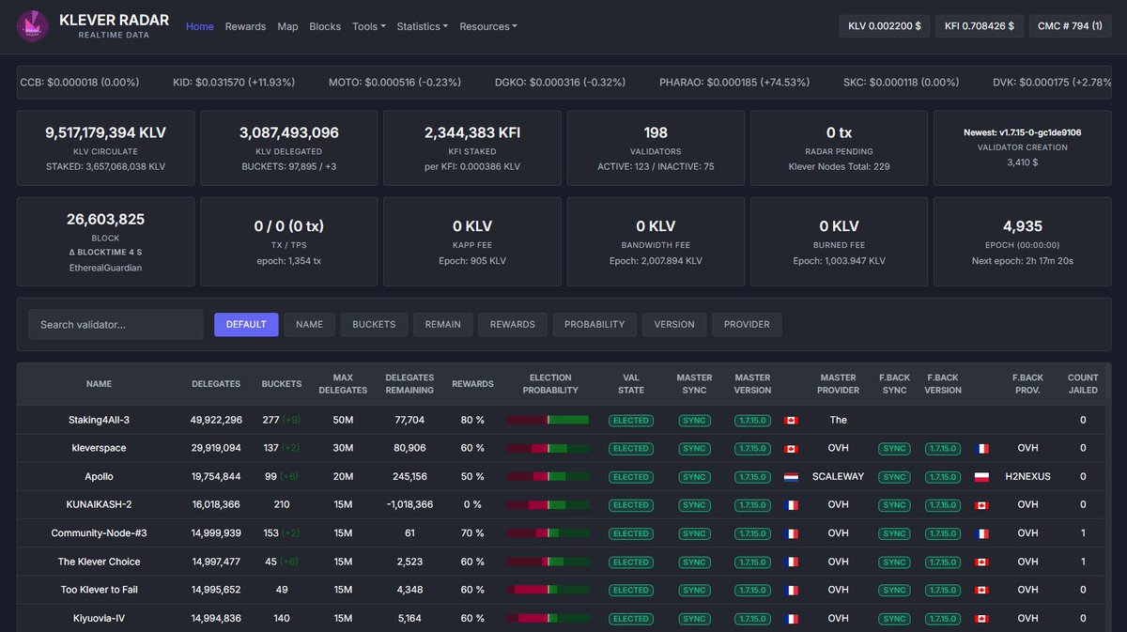Image resolution: width=1127 pixels, height=632 pixels.
Task: Click the election probability bar for KUNAIKASH-2
Action: (548, 504)
